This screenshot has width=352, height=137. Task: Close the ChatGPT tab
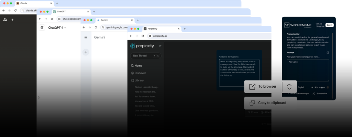88,11
